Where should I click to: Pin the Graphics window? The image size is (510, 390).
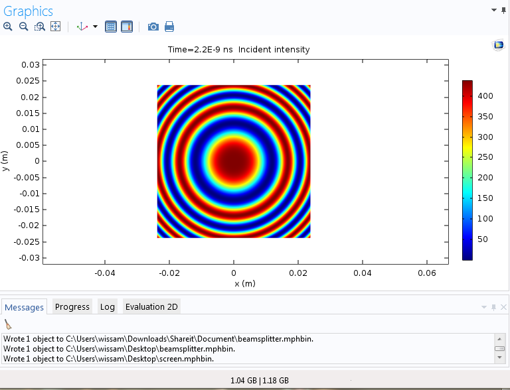click(503, 10)
